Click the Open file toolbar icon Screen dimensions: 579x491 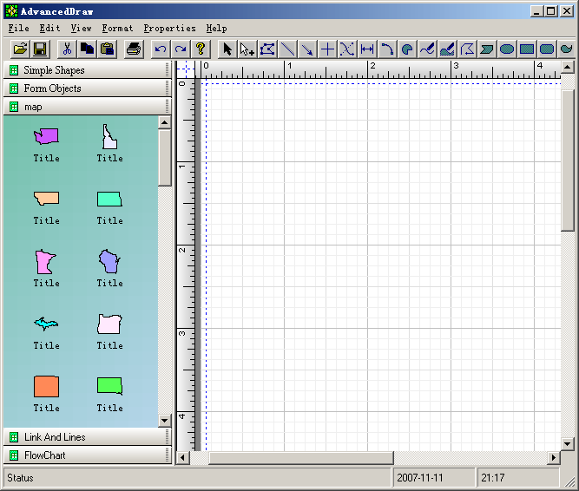(x=20, y=49)
